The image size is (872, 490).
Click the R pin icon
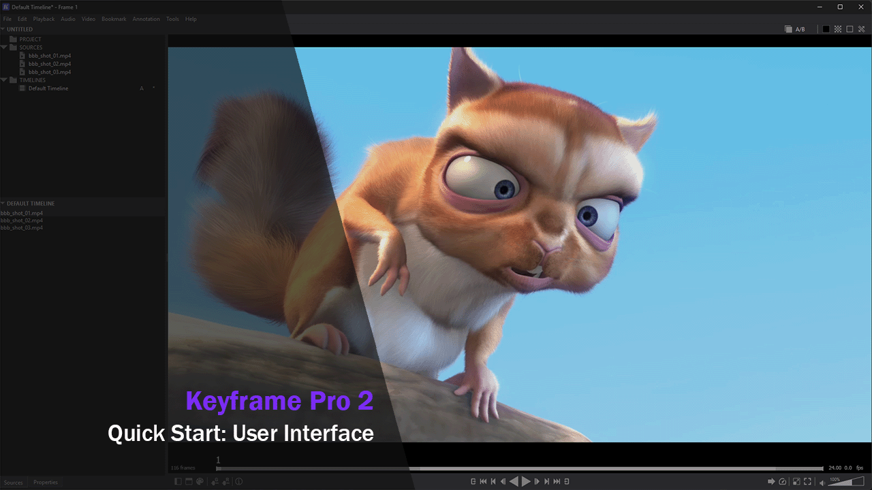226,482
